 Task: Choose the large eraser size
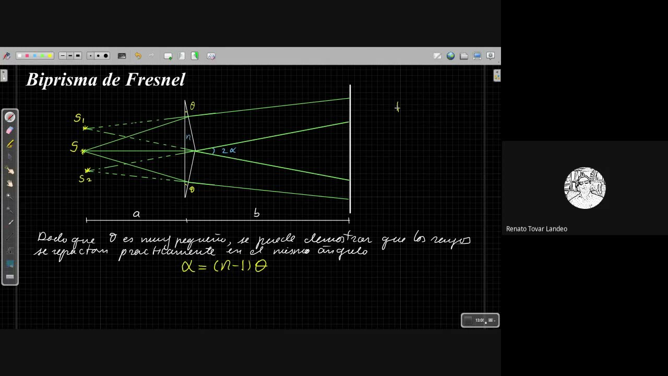click(x=106, y=56)
